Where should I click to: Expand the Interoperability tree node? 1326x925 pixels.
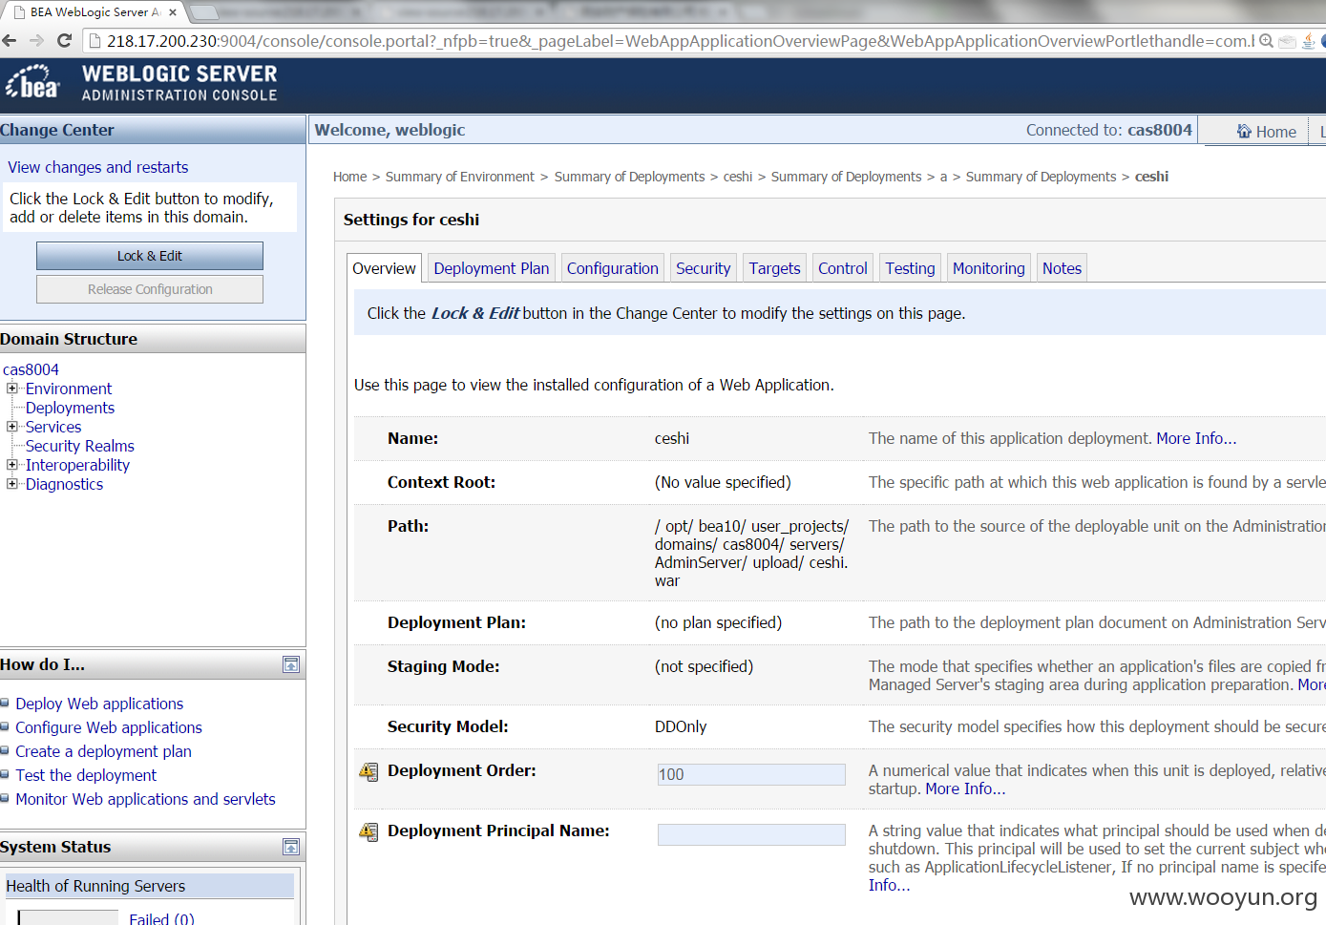(x=12, y=465)
